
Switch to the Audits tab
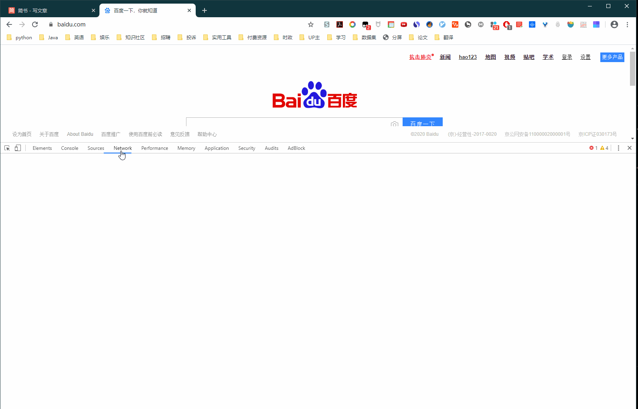(271, 148)
